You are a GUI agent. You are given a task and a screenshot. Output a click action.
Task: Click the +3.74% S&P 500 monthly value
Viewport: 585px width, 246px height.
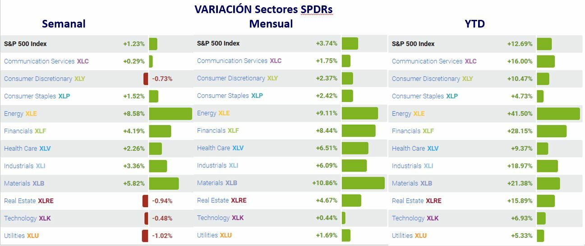click(326, 43)
